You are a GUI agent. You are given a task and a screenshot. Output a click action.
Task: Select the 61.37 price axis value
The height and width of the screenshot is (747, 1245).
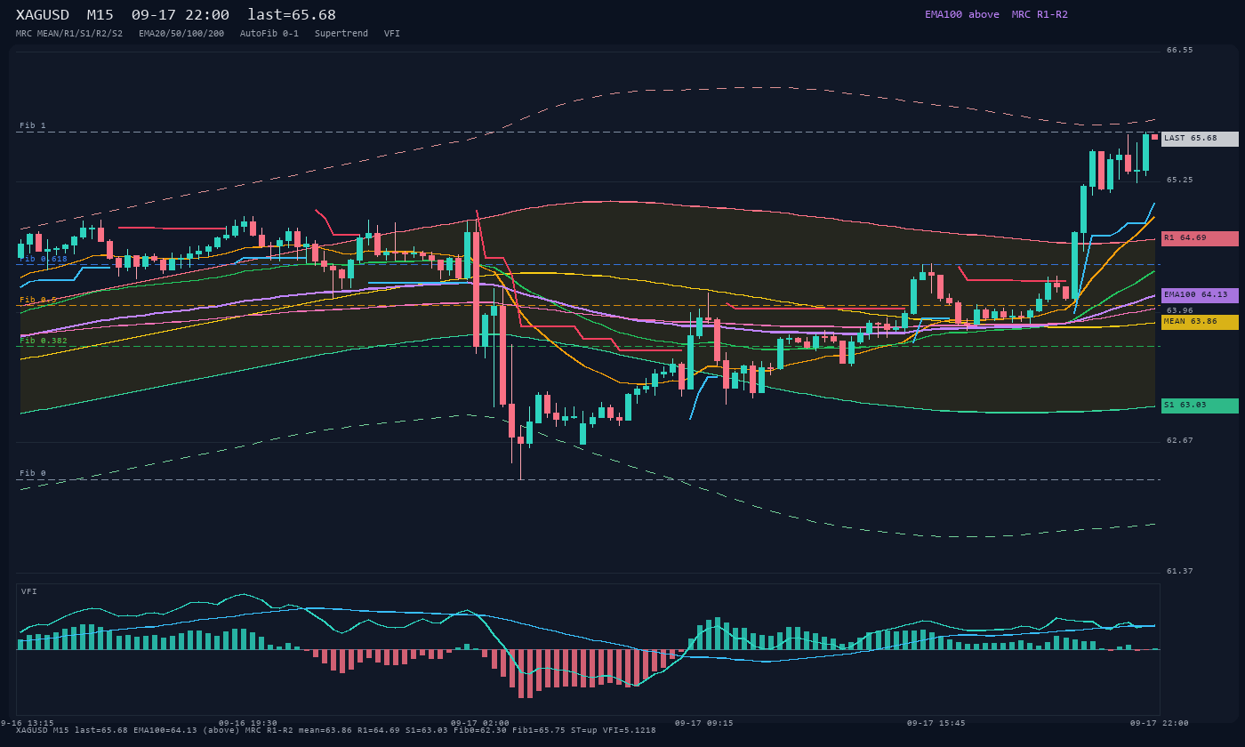click(x=1180, y=572)
